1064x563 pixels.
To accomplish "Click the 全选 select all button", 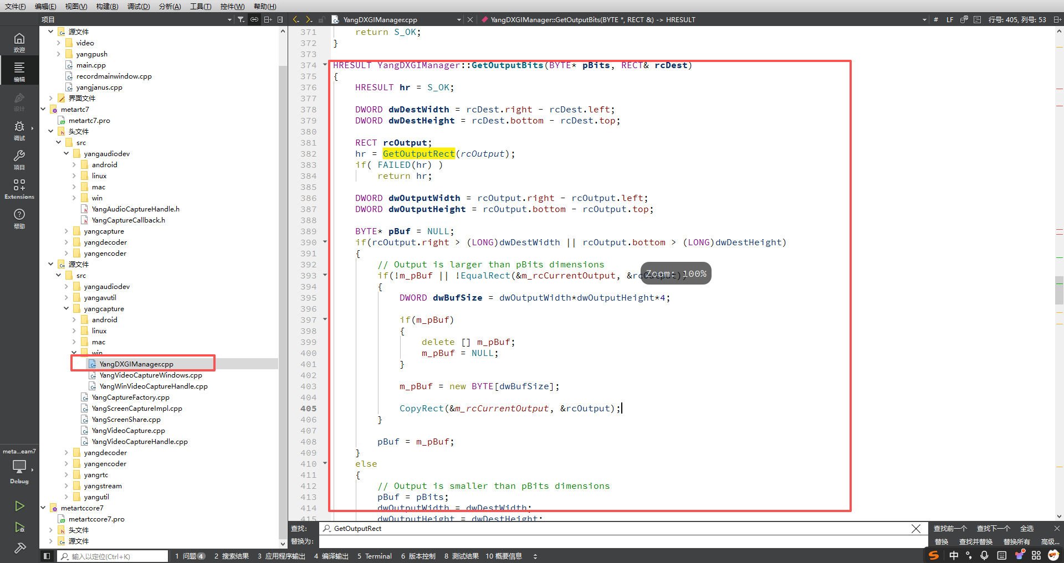I will (x=1027, y=529).
